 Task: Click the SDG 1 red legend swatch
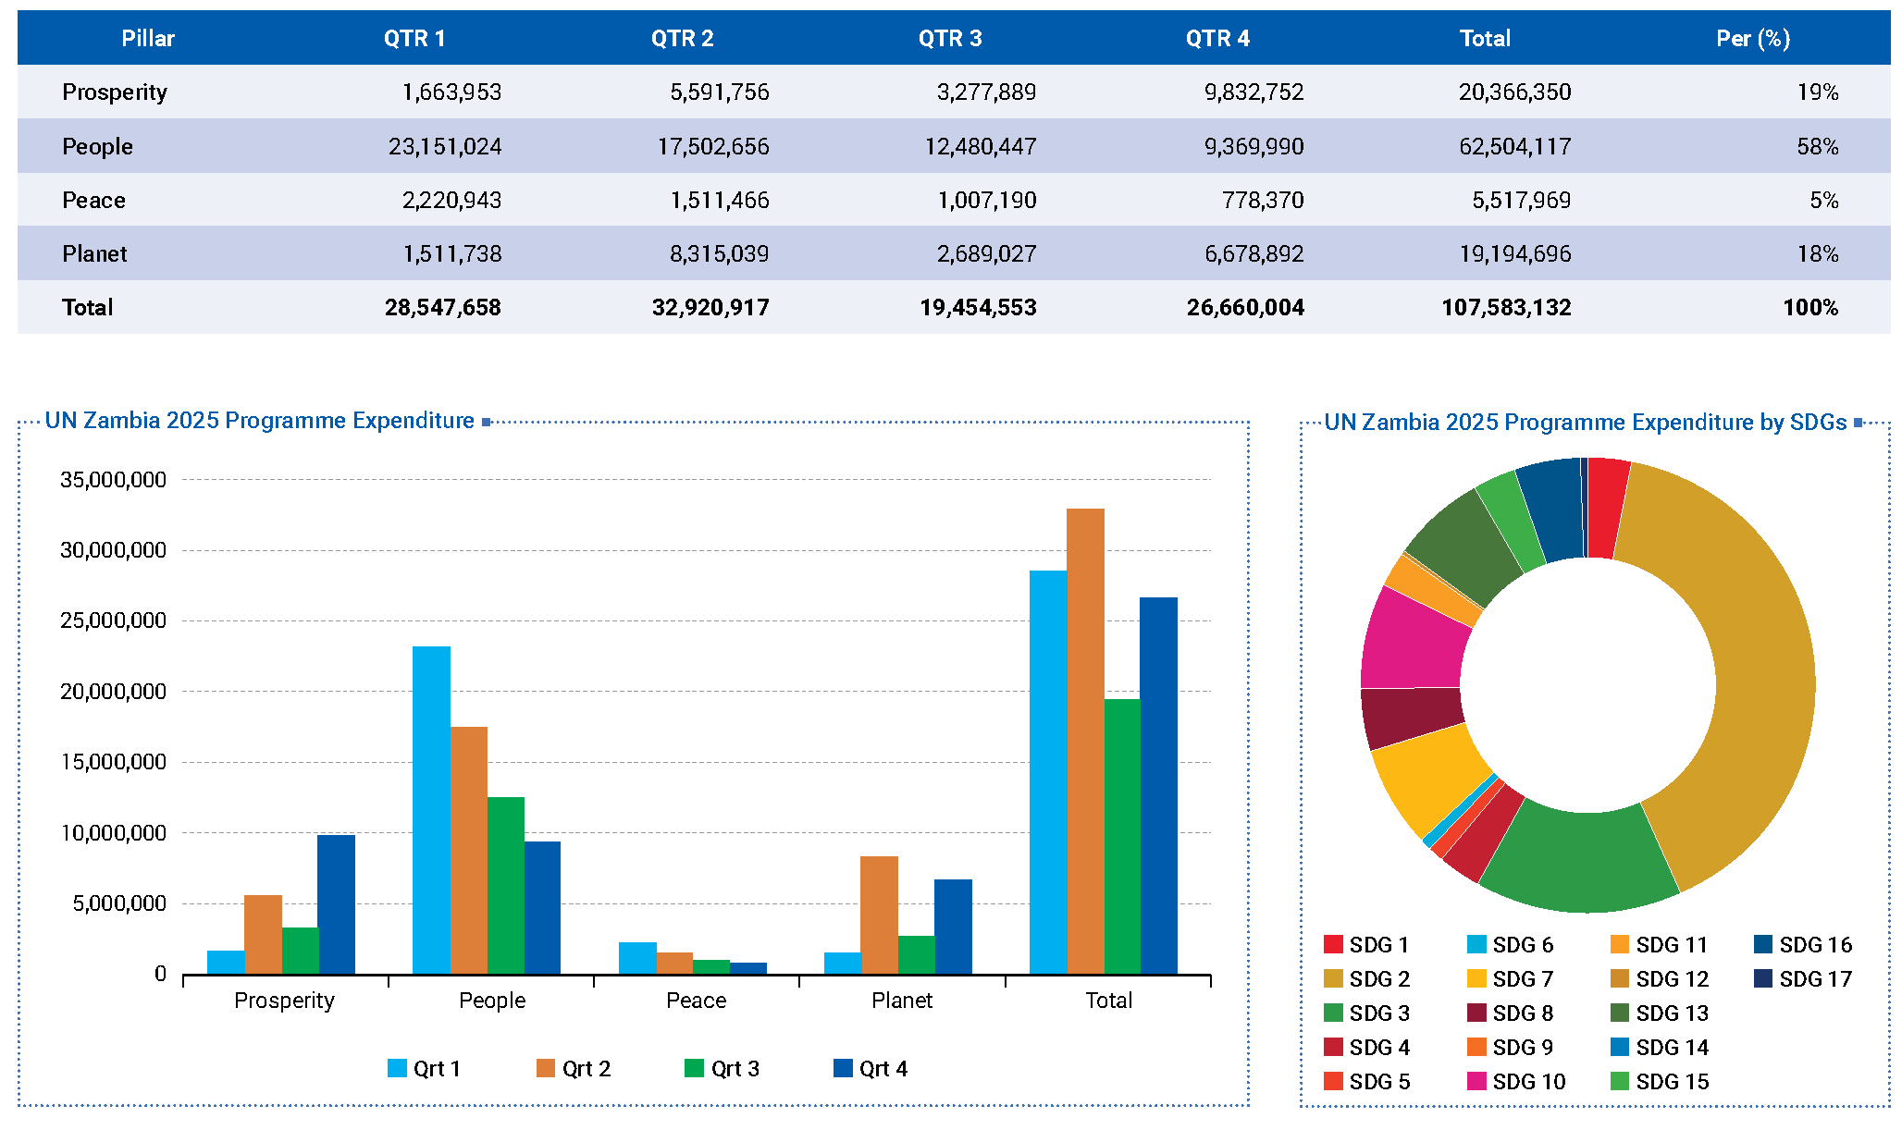pos(1333,944)
